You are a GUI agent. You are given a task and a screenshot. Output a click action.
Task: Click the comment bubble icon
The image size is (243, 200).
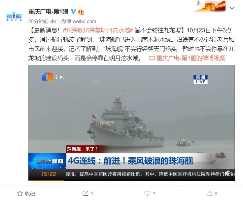pos(147,193)
